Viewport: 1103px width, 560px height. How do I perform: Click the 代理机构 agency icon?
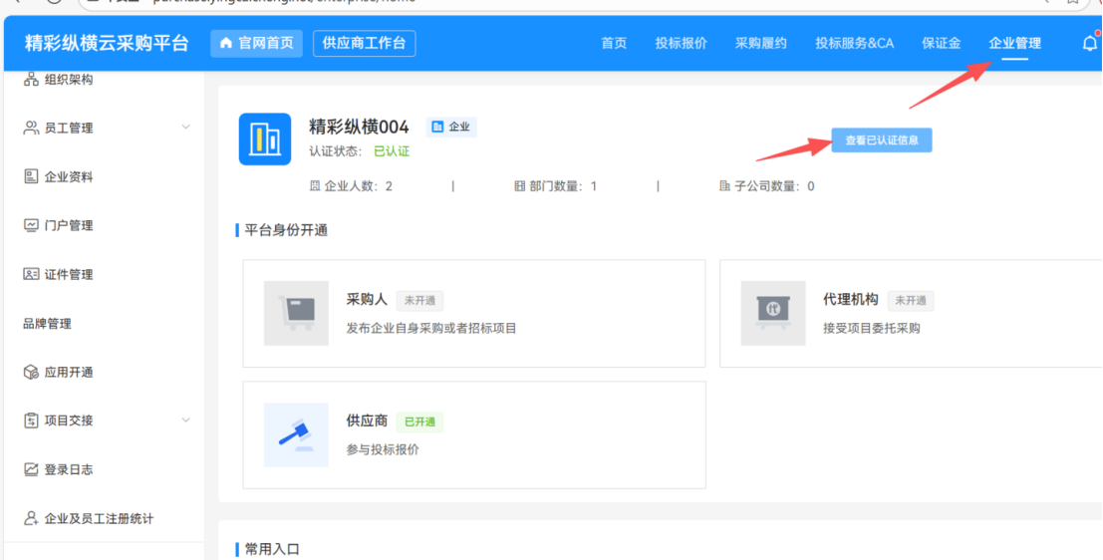pyautogui.click(x=773, y=313)
